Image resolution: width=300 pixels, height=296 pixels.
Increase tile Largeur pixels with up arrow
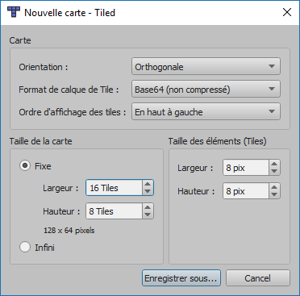(274, 164)
